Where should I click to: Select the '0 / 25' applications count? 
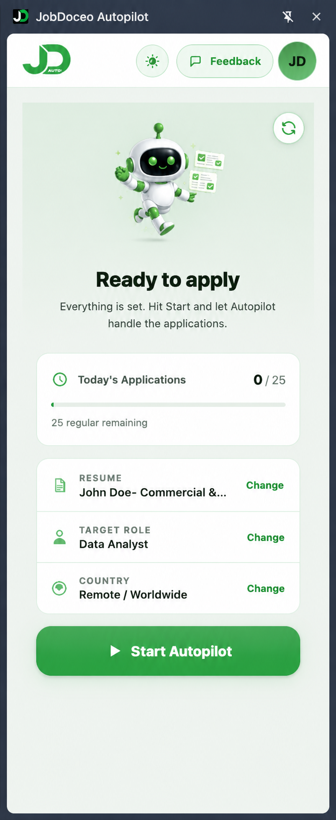tap(269, 380)
